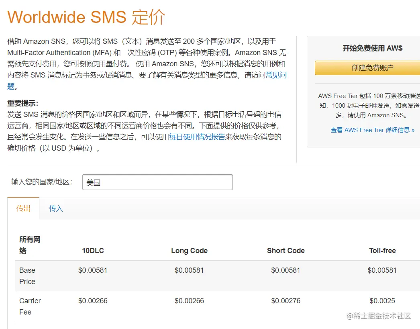This screenshot has width=420, height=329.
Task: Select the 10DLC column header
Action: (93, 250)
